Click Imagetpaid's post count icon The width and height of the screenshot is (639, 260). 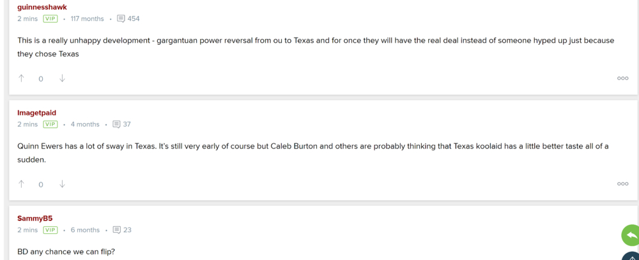116,125
